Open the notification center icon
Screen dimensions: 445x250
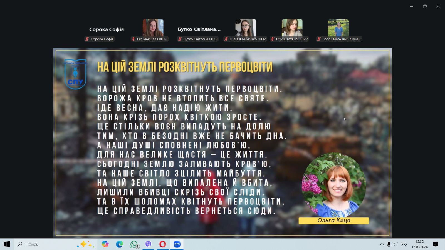click(436, 244)
